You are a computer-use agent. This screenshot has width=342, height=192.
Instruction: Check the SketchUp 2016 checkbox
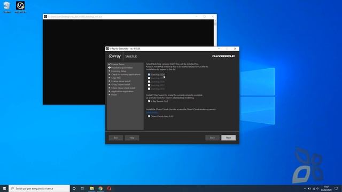point(149,89)
